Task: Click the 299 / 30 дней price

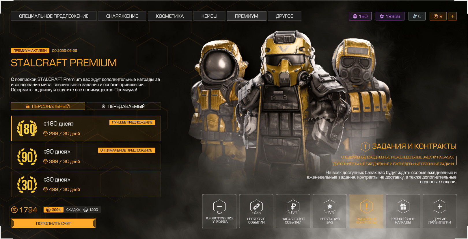Action: (61, 133)
